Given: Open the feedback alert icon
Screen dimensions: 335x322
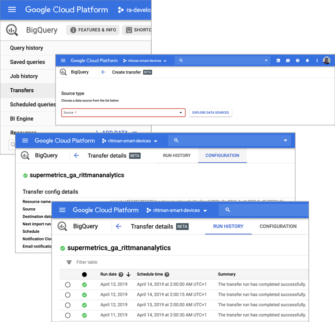Looking at the screenshot, I should point(288,60).
